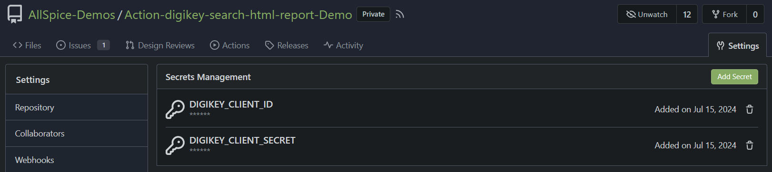Open the watchers count showing 12
Image resolution: width=772 pixels, height=172 pixels.
687,14
